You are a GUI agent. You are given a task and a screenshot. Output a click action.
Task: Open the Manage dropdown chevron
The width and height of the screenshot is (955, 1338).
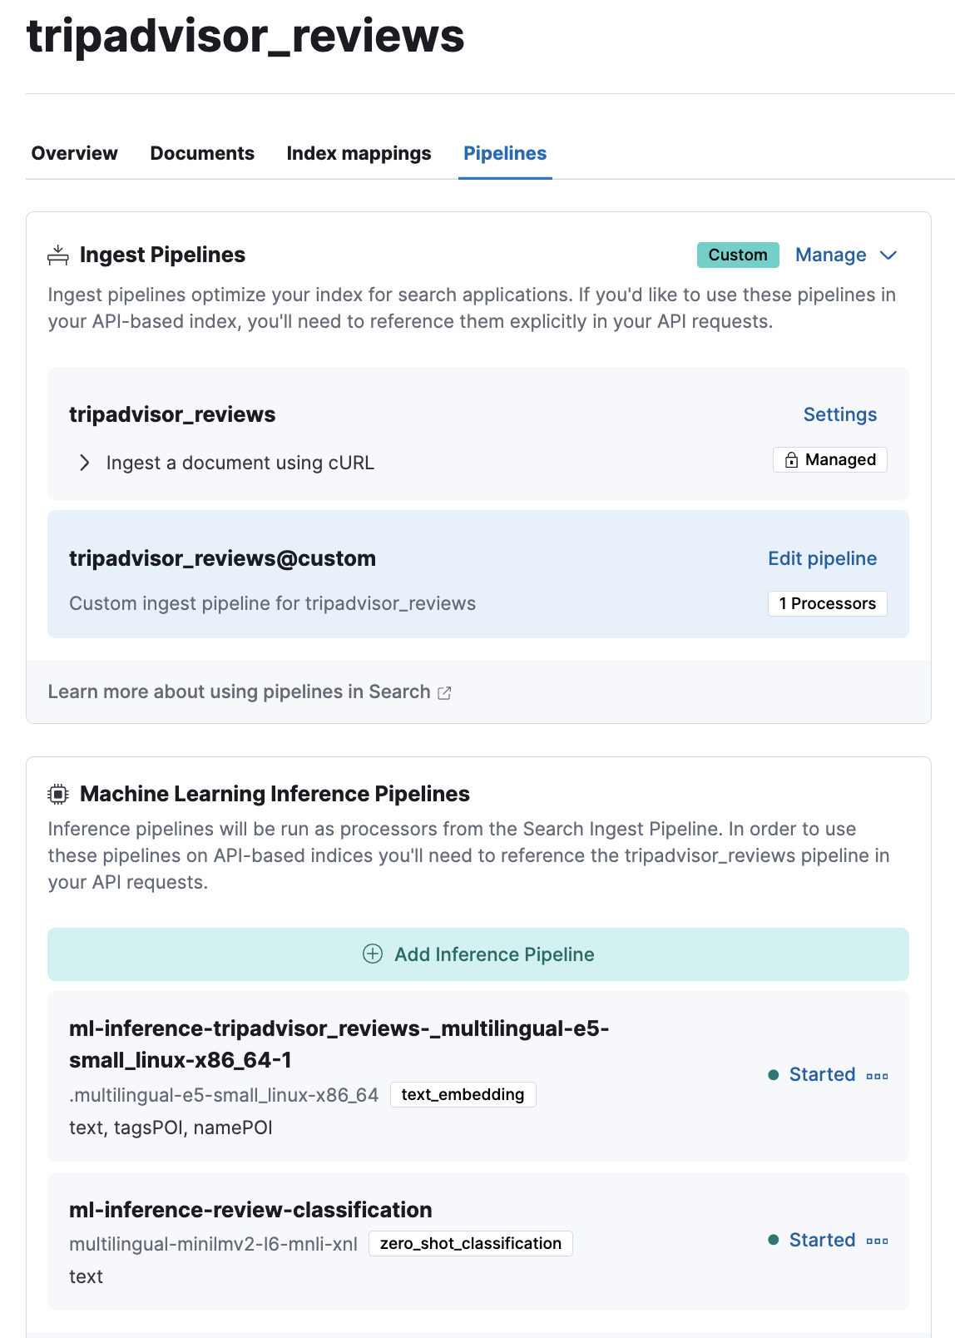(888, 255)
